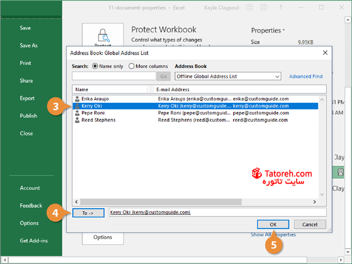Image resolution: width=352 pixels, height=264 pixels.
Task: Click the Show All Properties link
Action: (273, 235)
